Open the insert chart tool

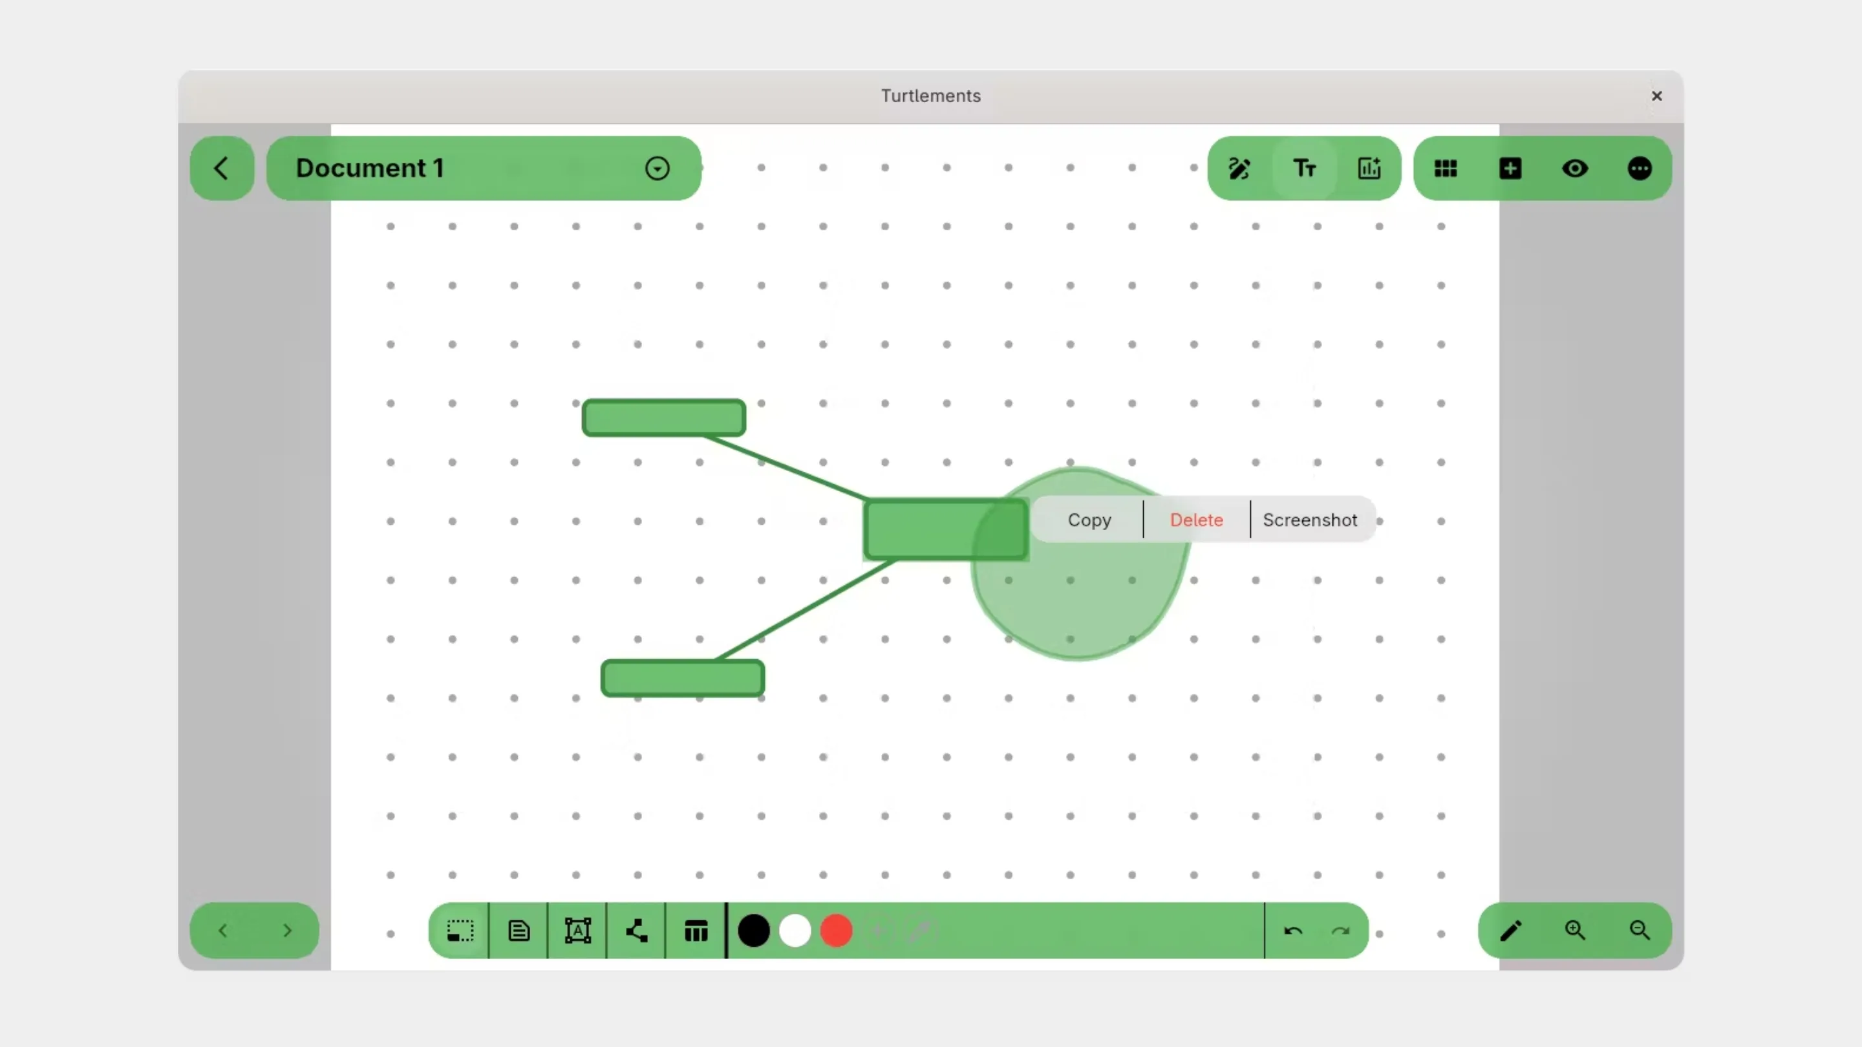coord(1369,168)
